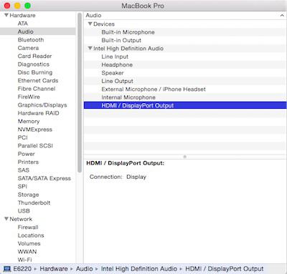Select Line Output row

click(185, 81)
